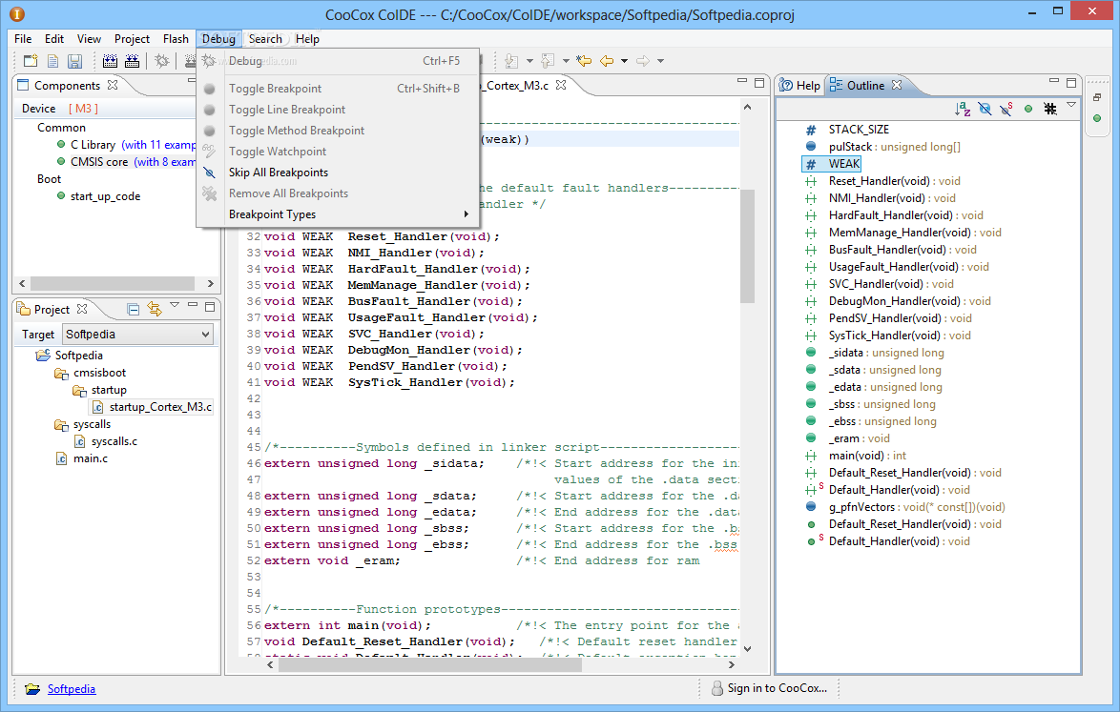Viewport: 1120px width, 712px height.
Task: Open the configuration gear icon in toolbar
Action: coord(162,61)
